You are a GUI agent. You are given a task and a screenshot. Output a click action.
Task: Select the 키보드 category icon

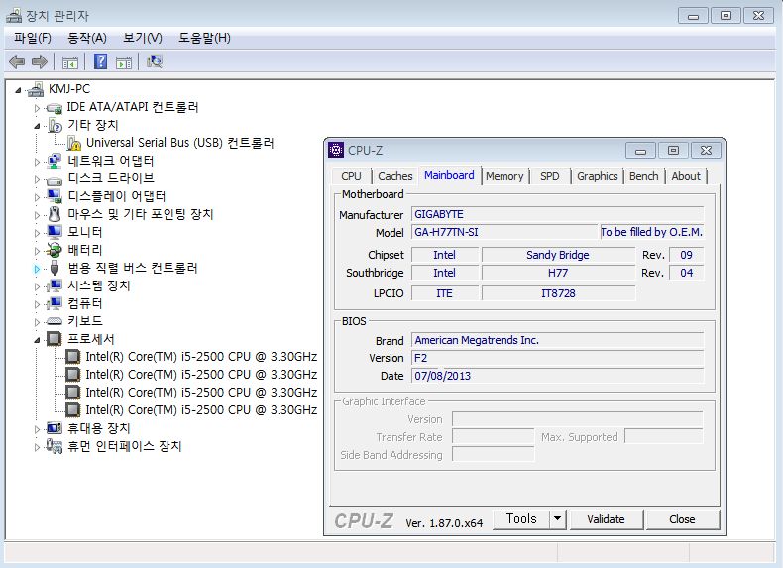[54, 321]
